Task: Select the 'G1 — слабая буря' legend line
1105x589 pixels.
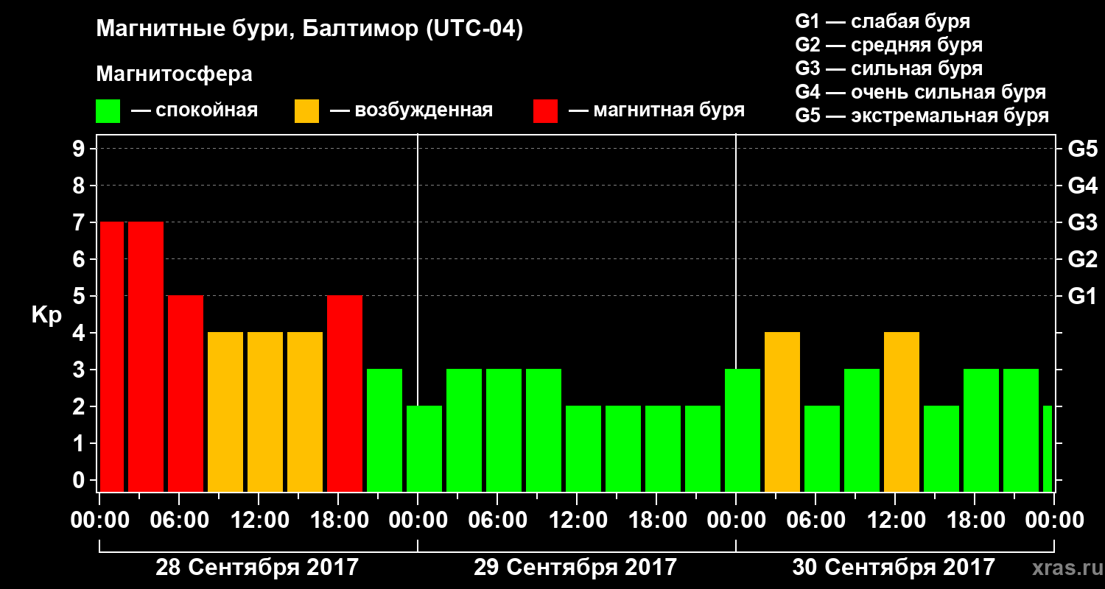Action: point(883,21)
